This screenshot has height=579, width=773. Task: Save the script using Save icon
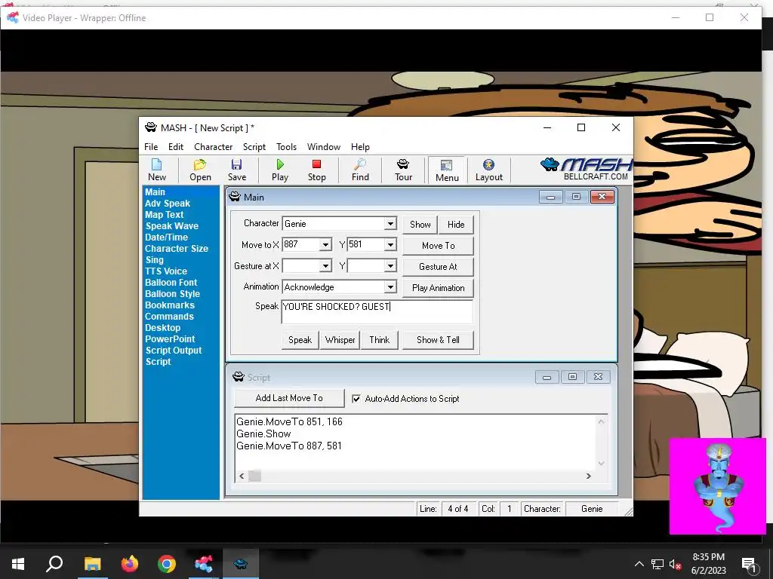236,170
